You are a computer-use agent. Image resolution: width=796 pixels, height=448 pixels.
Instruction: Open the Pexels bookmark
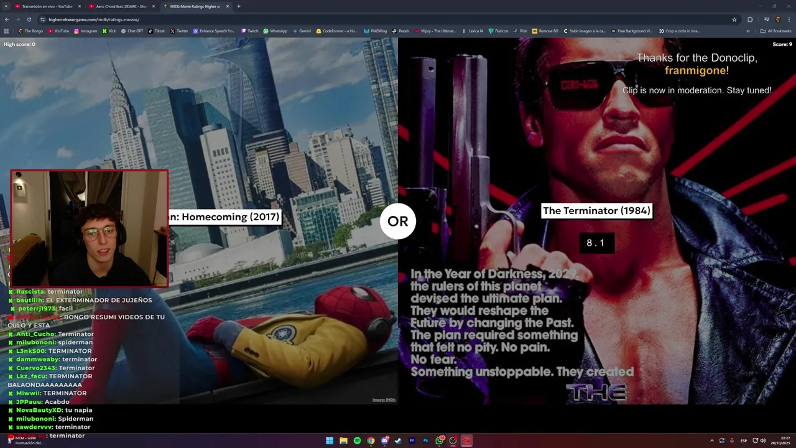400,30
